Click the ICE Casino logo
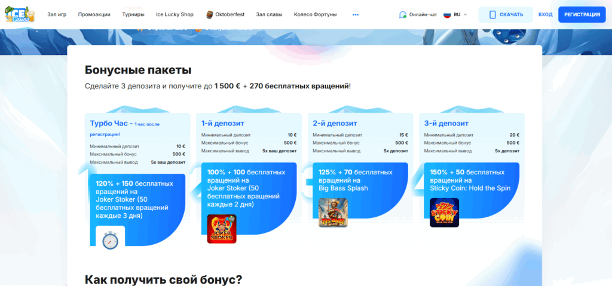Screen dimensions: 612x286 (20, 14)
